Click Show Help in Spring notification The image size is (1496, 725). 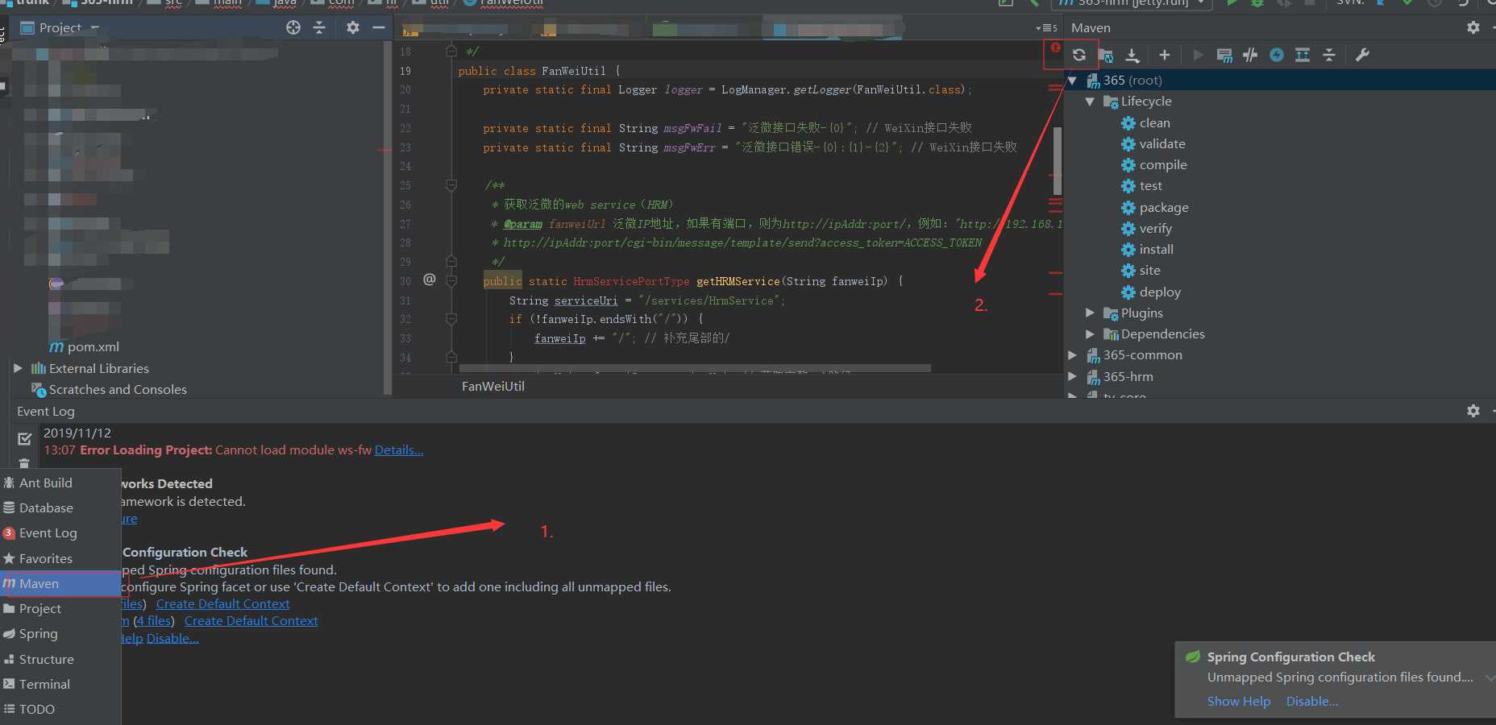point(1239,701)
